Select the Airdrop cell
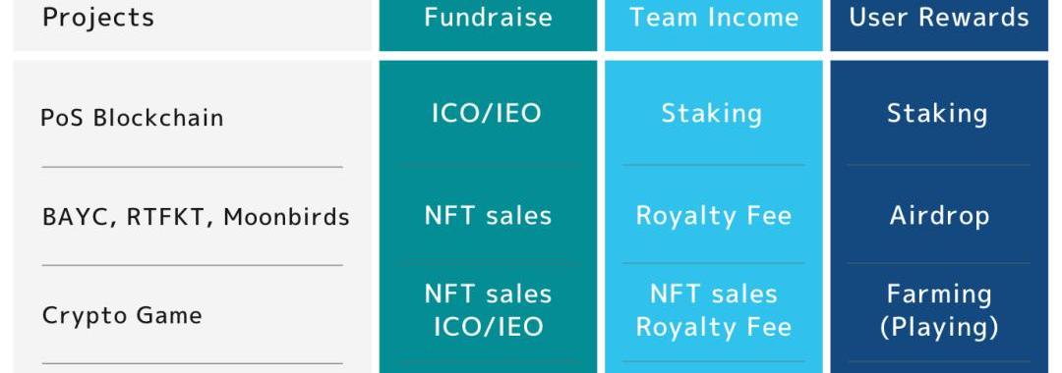1062x373 pixels. [x=939, y=216]
